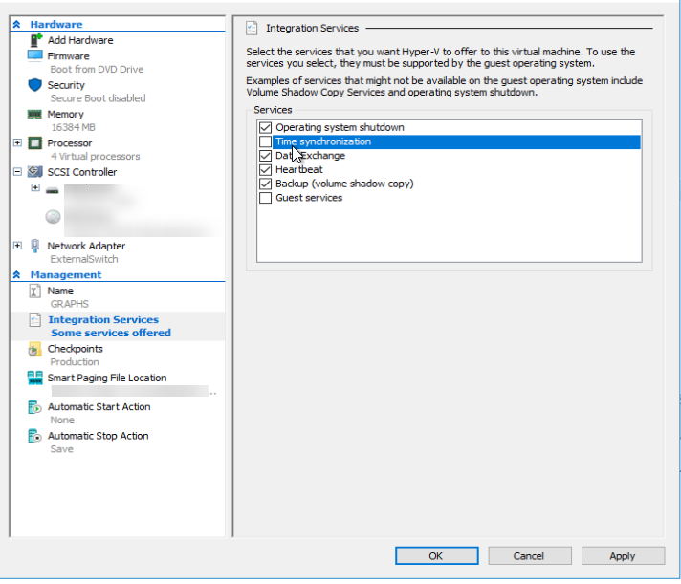
Task: Click the 'GRAPHS' name value
Action: [70, 304]
